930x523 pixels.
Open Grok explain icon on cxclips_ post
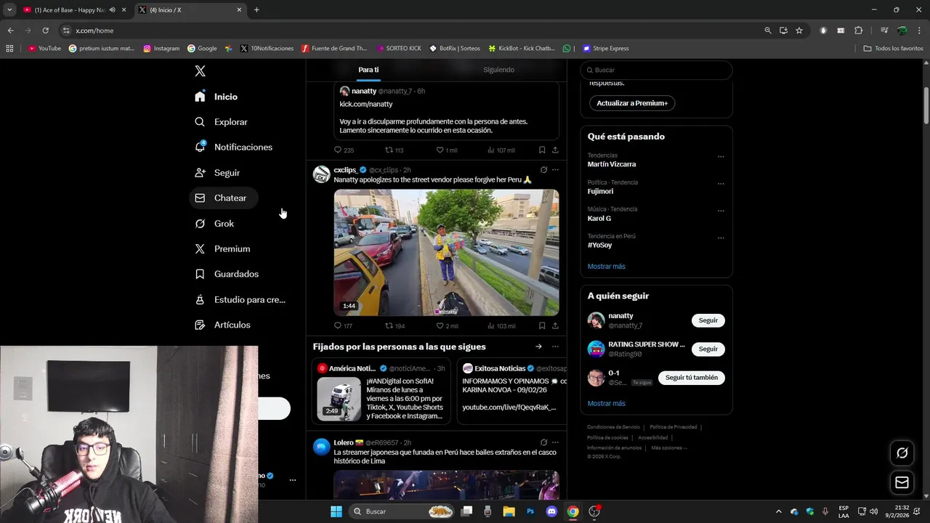click(x=543, y=170)
